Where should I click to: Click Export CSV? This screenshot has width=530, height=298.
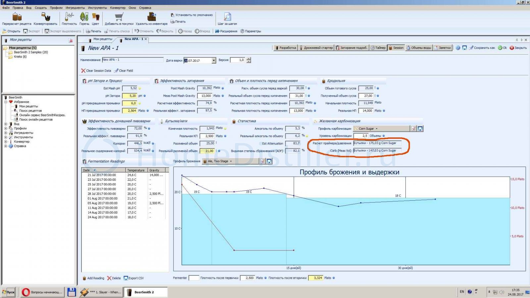tap(133, 278)
